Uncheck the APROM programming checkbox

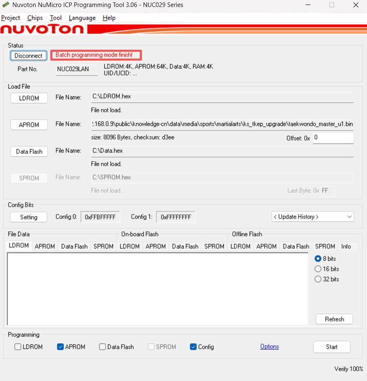point(61,347)
